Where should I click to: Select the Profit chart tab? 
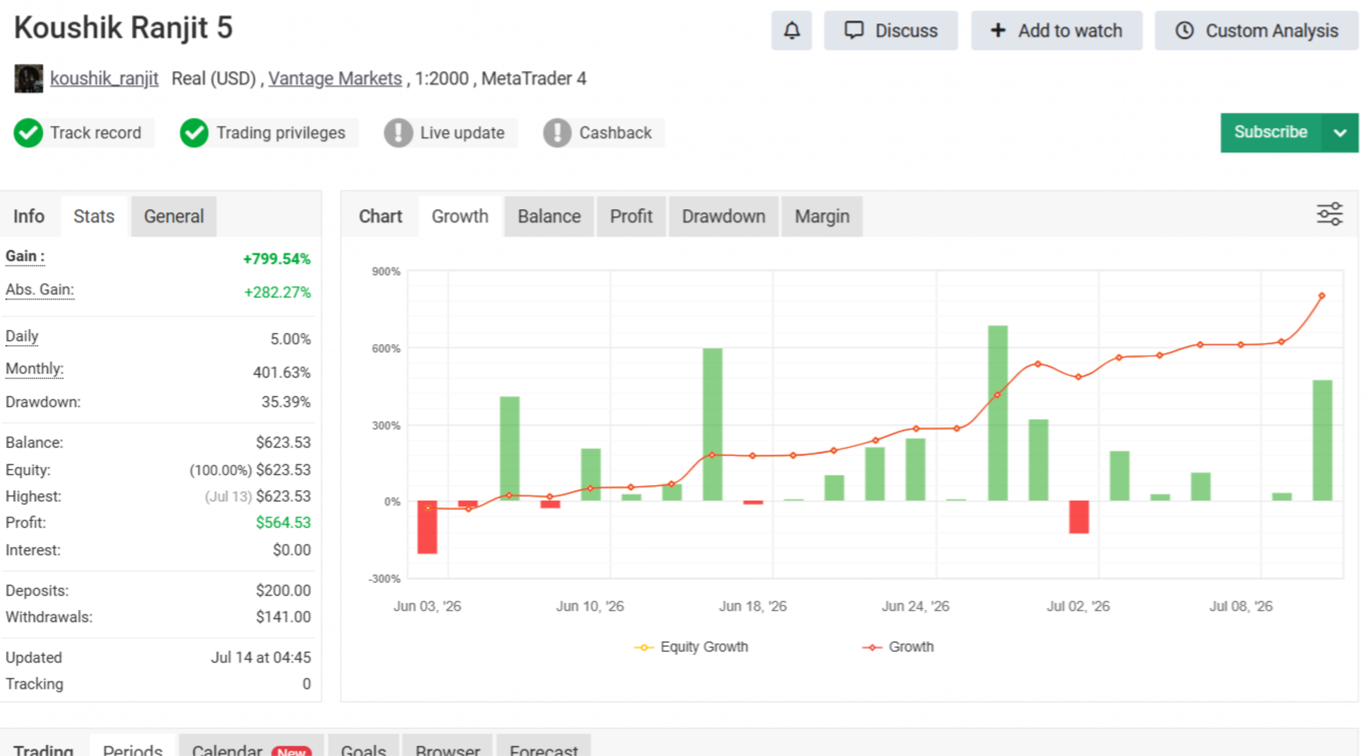pos(631,216)
